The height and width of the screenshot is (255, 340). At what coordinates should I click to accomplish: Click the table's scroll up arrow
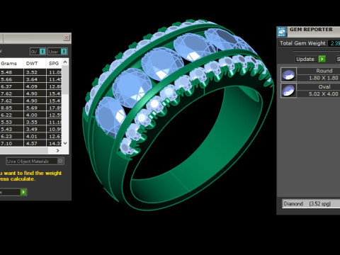coord(65,62)
